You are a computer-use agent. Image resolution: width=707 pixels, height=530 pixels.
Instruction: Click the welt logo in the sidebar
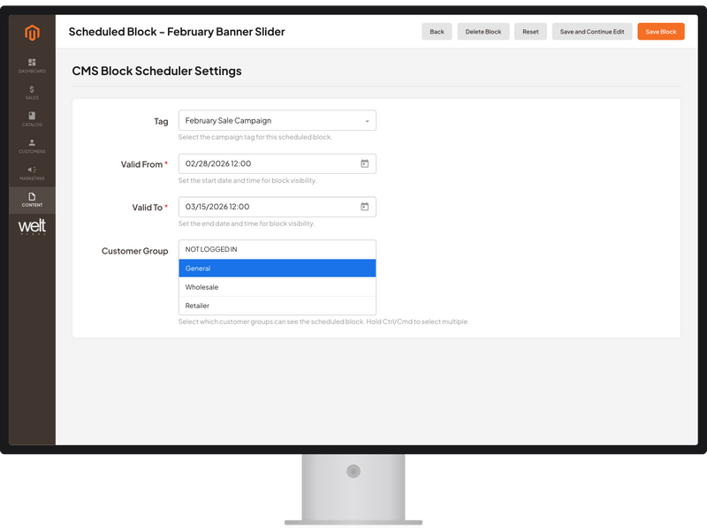click(x=33, y=228)
